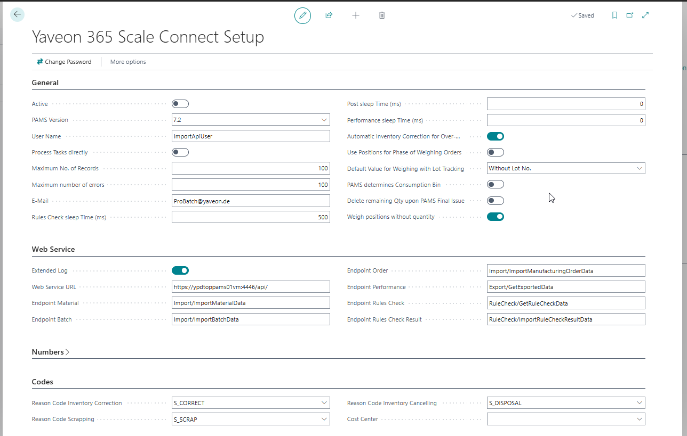
Task: Open the Cost Center dropdown
Action: pyautogui.click(x=640, y=419)
